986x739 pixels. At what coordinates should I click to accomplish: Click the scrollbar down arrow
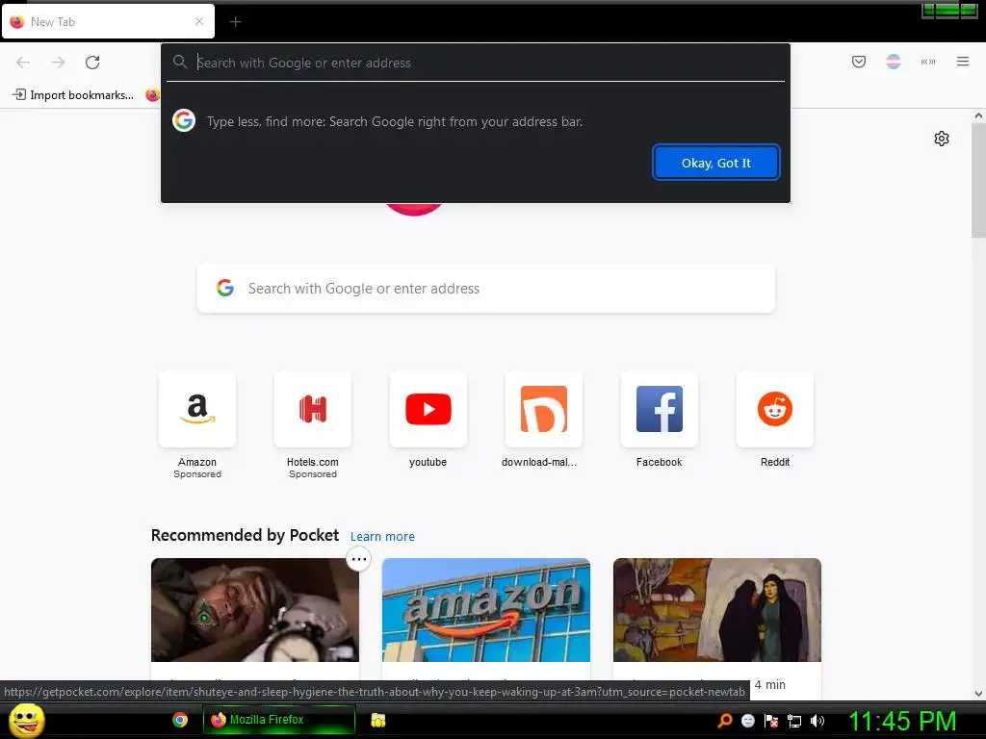pyautogui.click(x=978, y=693)
